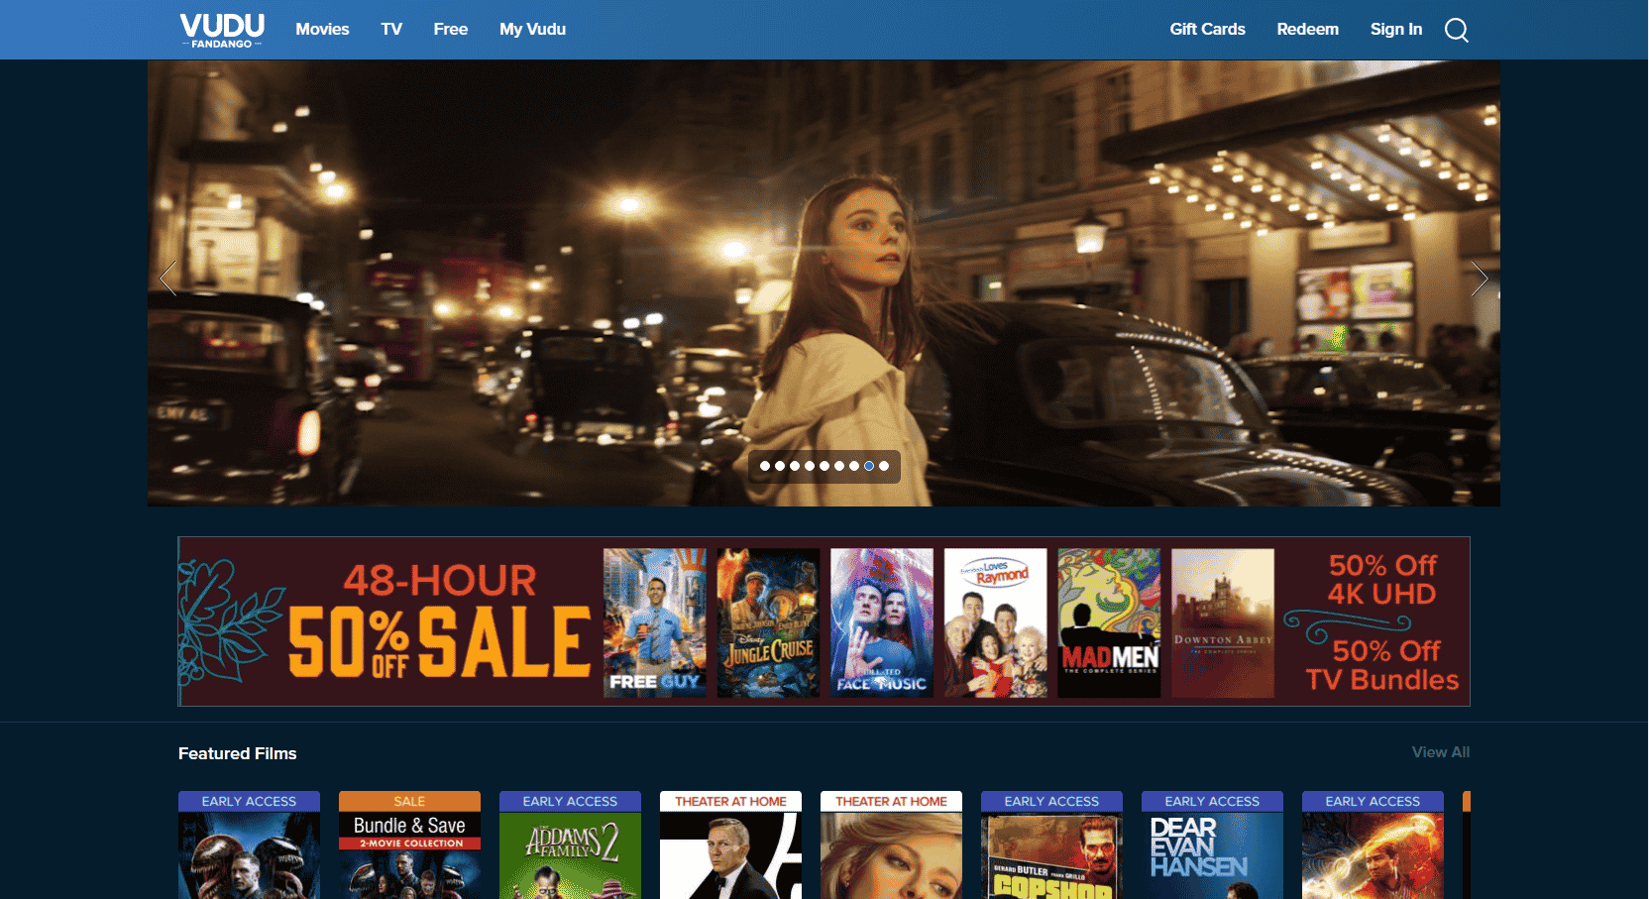Open the Redeem link
The height and width of the screenshot is (899, 1649).
pos(1307,30)
